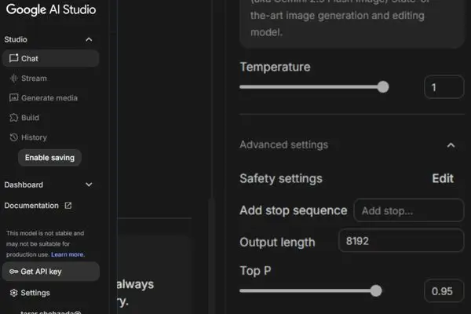The width and height of the screenshot is (471, 314).
Task: Collapse the Studio section chevron
Action: click(x=89, y=39)
